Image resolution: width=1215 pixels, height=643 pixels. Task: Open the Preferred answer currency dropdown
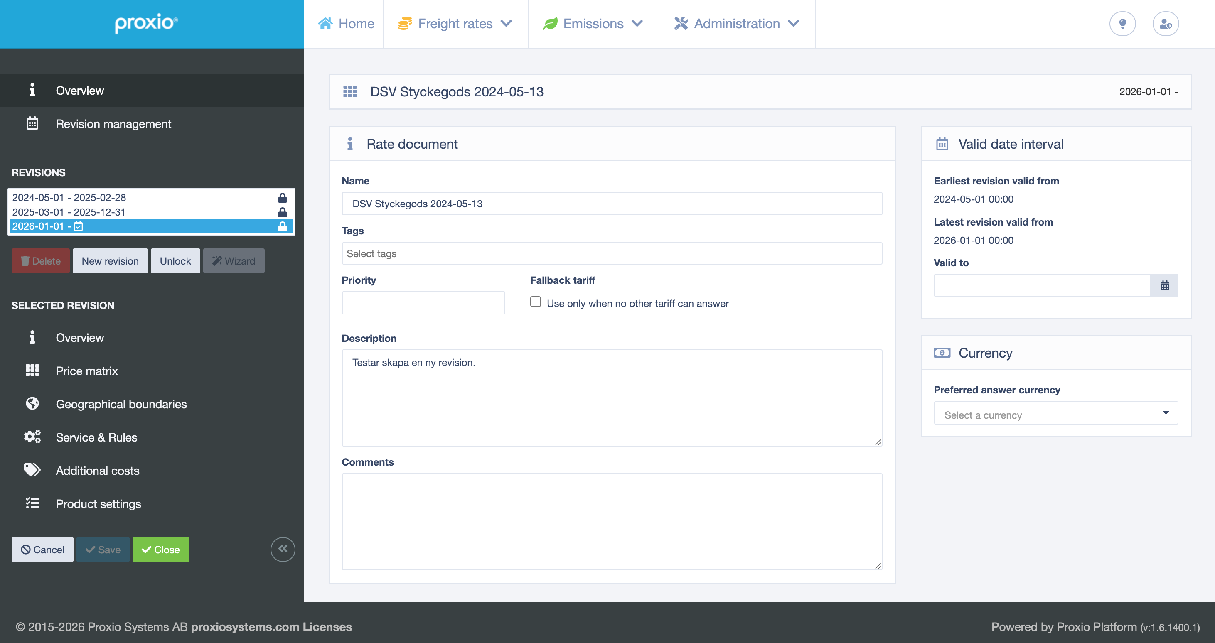pos(1055,413)
